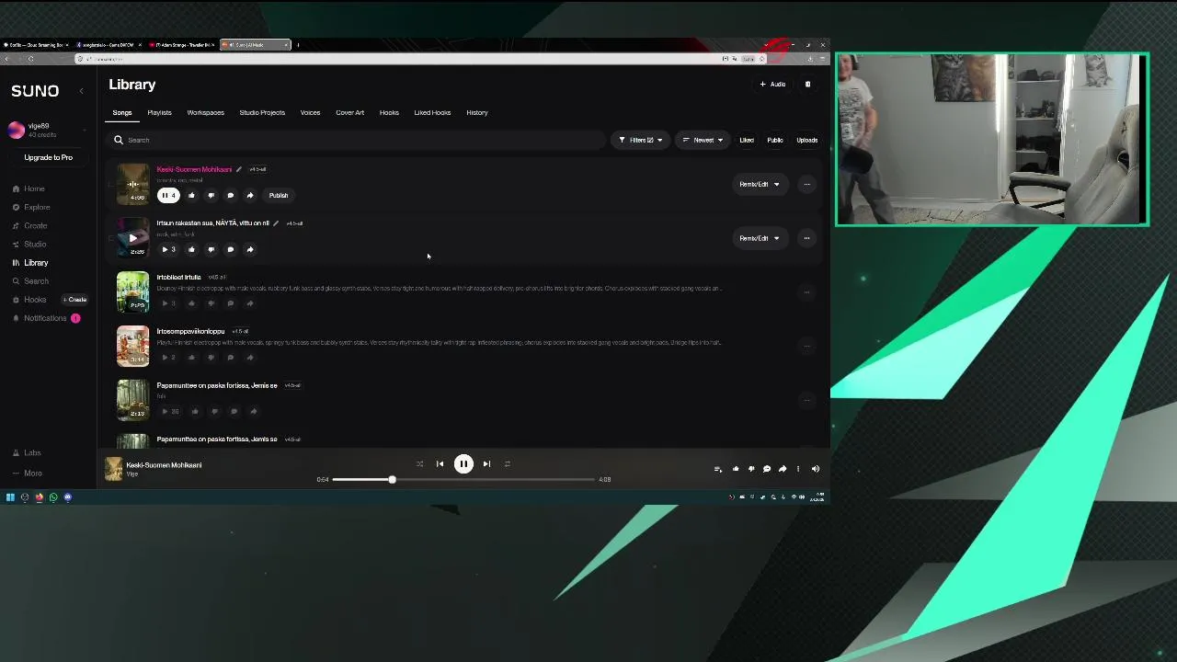Open the Irtobileet irtuila song thumbnail

tap(132, 291)
